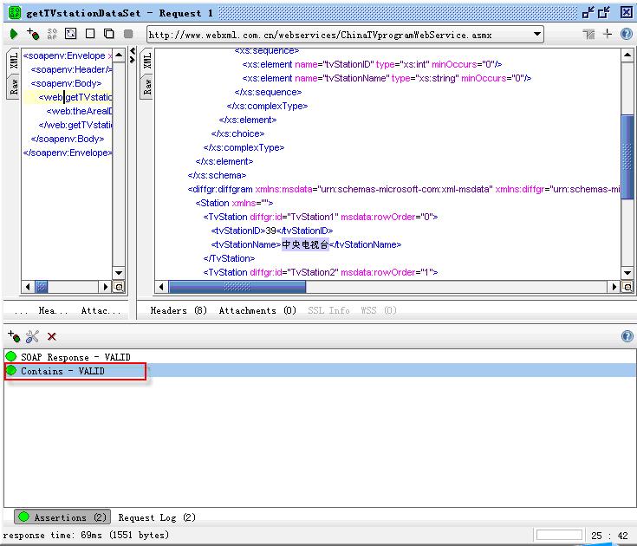Open the help icon in the top toolbar
The image size is (637, 546).
(626, 34)
